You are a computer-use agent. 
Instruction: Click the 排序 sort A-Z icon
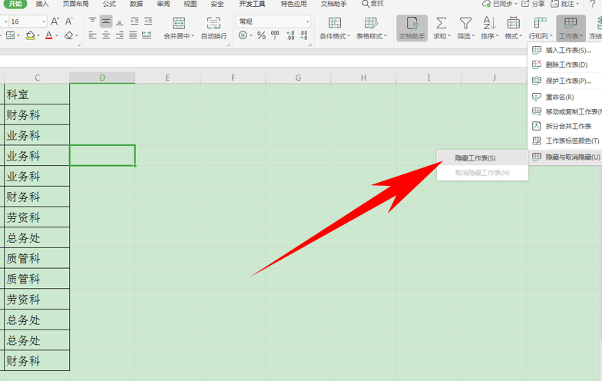click(x=489, y=23)
